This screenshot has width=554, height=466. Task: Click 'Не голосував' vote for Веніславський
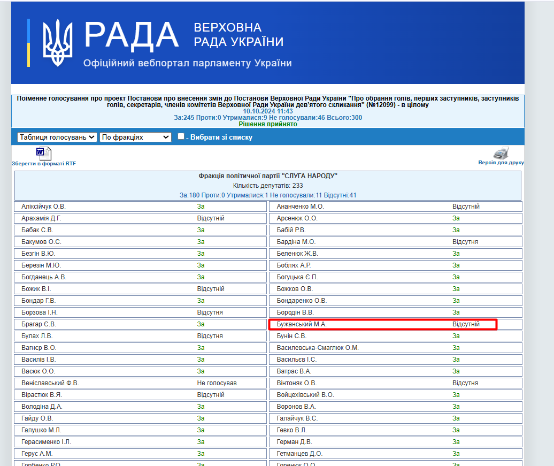pyautogui.click(x=217, y=383)
